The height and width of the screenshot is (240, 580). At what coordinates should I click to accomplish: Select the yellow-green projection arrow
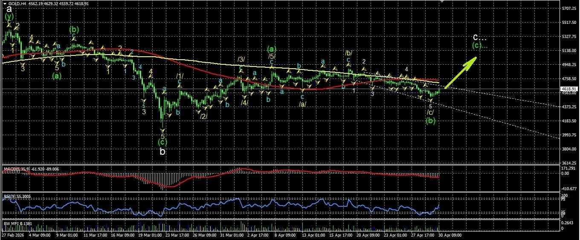tap(461, 72)
